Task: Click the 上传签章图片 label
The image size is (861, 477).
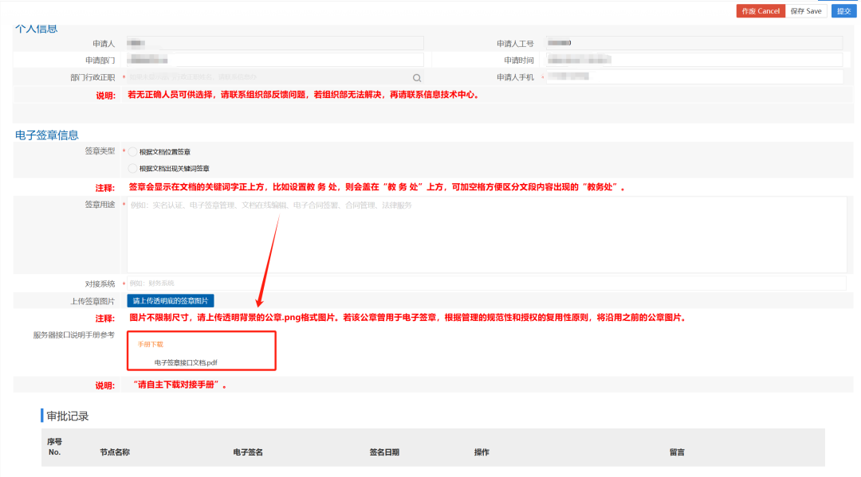Action: coord(92,302)
